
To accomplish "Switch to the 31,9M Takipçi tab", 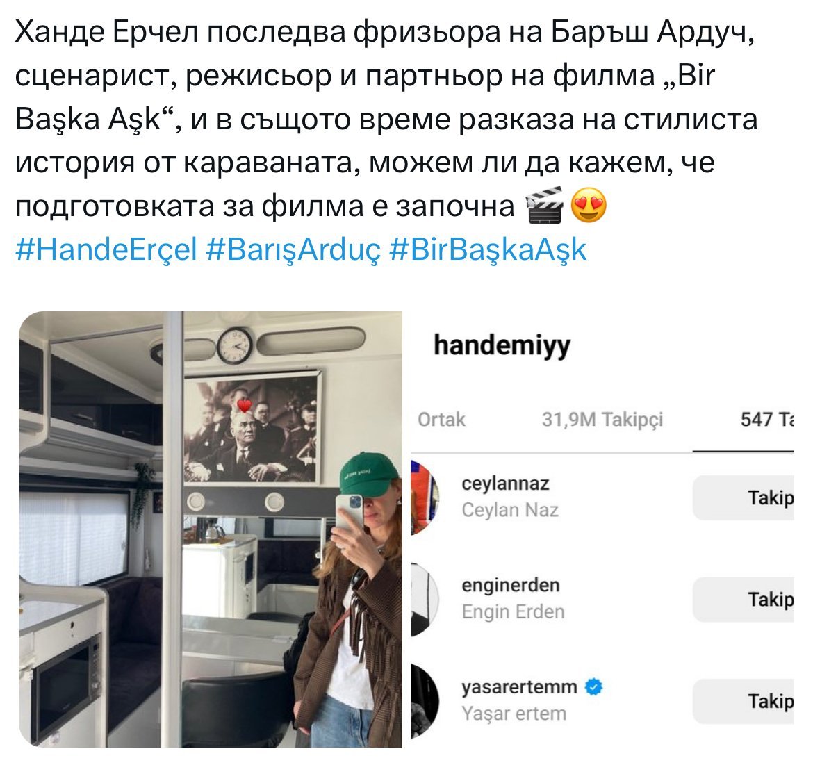I will point(602,420).
